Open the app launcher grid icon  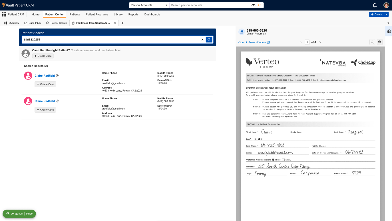coord(4,14)
